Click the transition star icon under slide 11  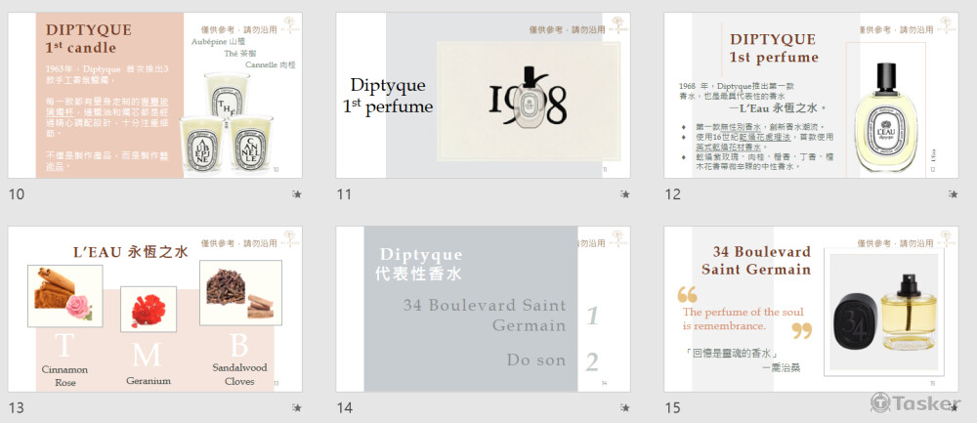625,194
